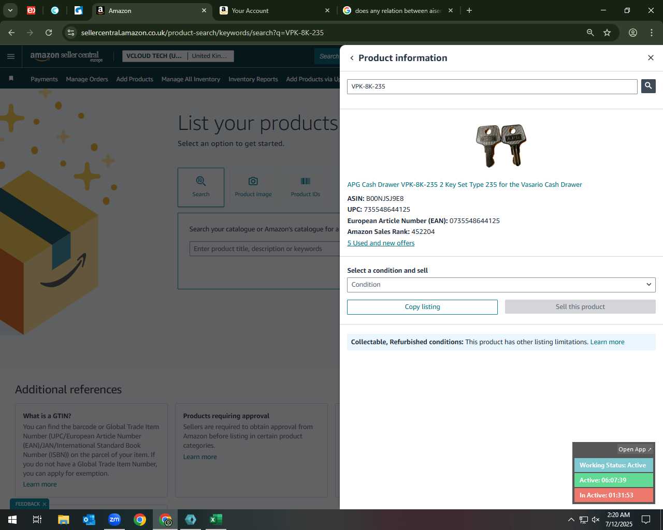The width and height of the screenshot is (663, 530).
Task: Open the tab search dropdown arrow
Action: coord(10,10)
